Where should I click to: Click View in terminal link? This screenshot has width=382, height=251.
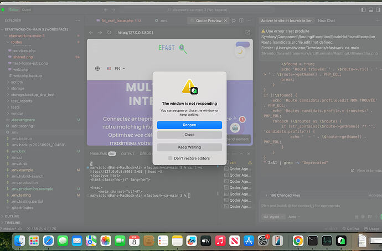(366, 171)
